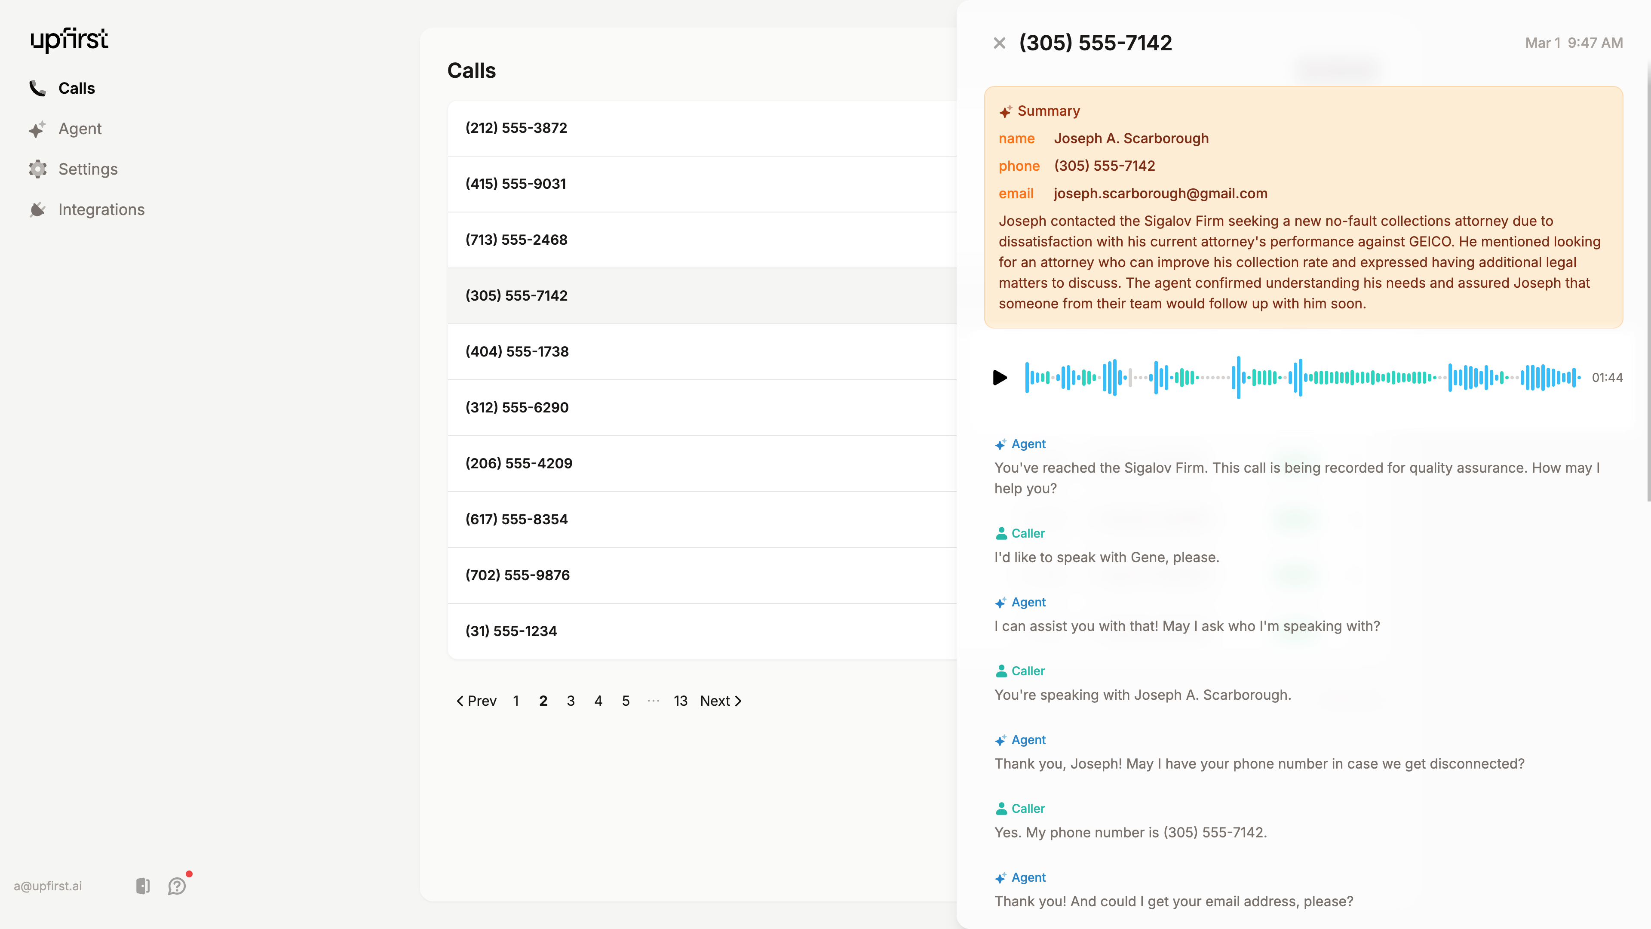Click the logout door icon at bottom

coord(143,886)
